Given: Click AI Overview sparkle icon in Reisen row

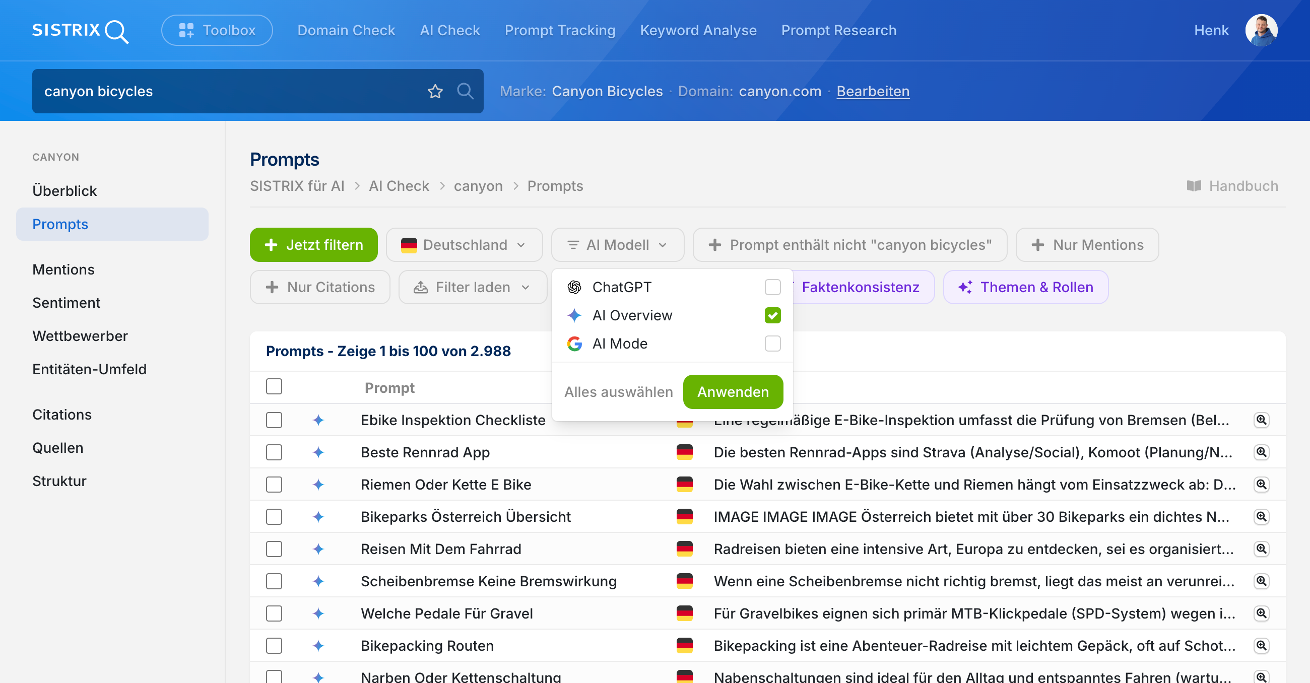Looking at the screenshot, I should coord(318,549).
